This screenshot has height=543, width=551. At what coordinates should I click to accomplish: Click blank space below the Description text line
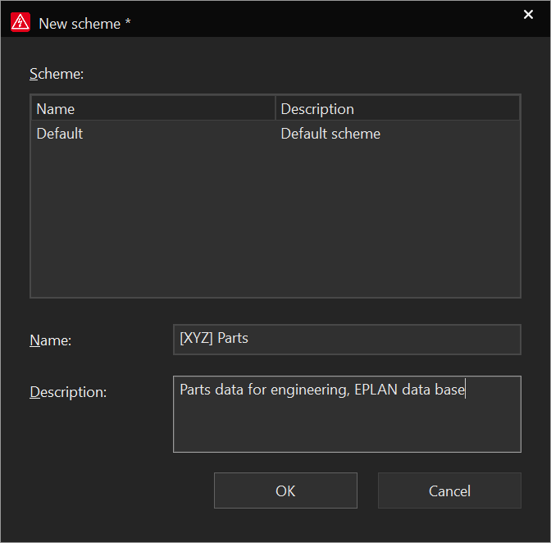pyautogui.click(x=346, y=428)
